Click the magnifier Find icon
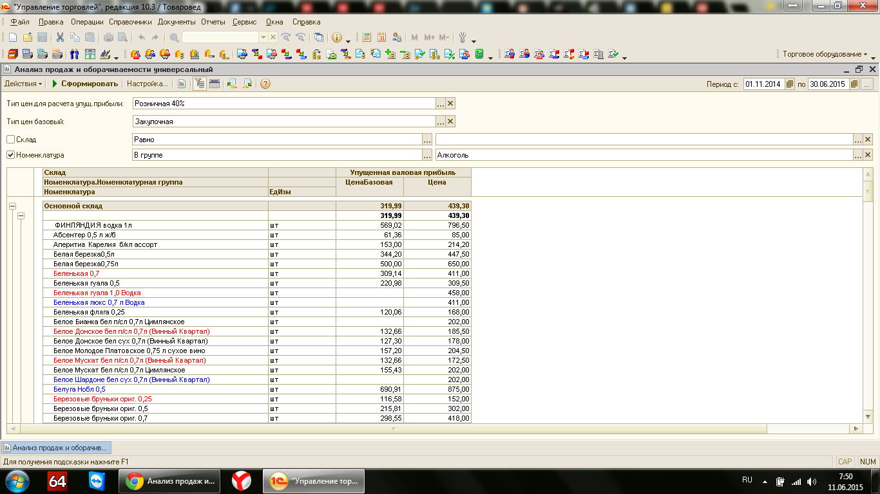The width and height of the screenshot is (880, 494). [x=175, y=37]
